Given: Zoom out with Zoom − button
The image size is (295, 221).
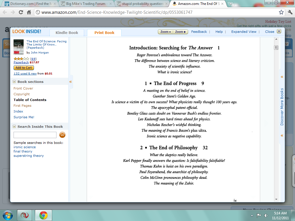Looking at the screenshot, I should [166, 32].
